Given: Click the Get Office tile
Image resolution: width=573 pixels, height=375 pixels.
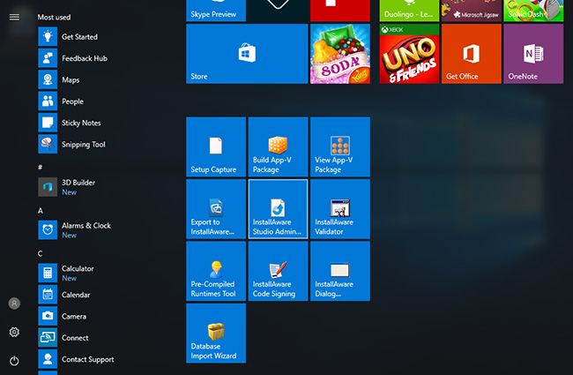Looking at the screenshot, I should [472, 54].
